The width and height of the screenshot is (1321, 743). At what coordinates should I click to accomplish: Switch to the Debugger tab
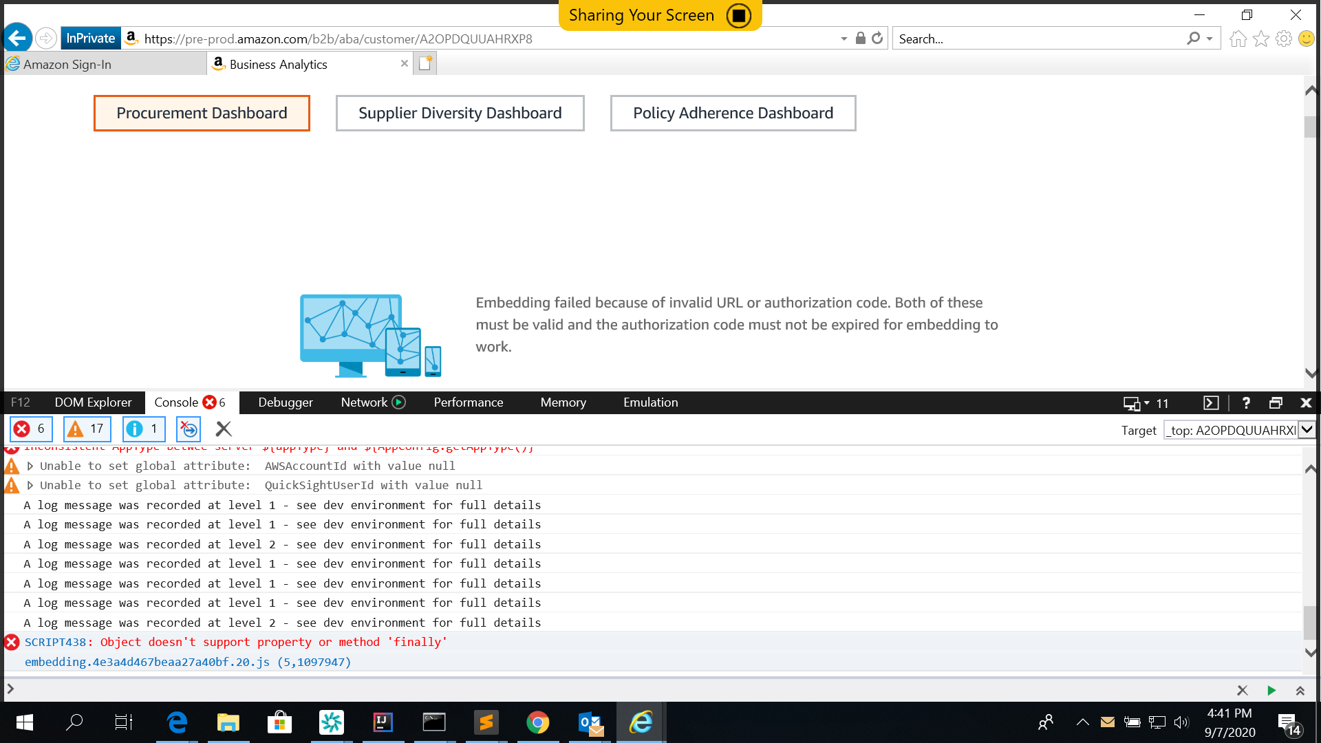[x=285, y=402]
